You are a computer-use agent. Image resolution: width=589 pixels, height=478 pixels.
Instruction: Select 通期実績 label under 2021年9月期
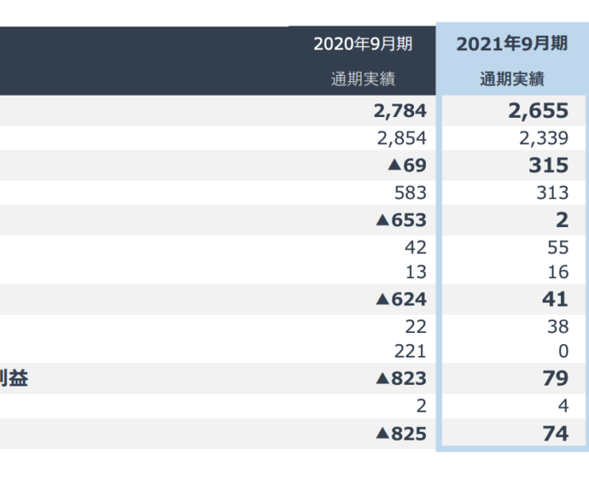(x=512, y=79)
